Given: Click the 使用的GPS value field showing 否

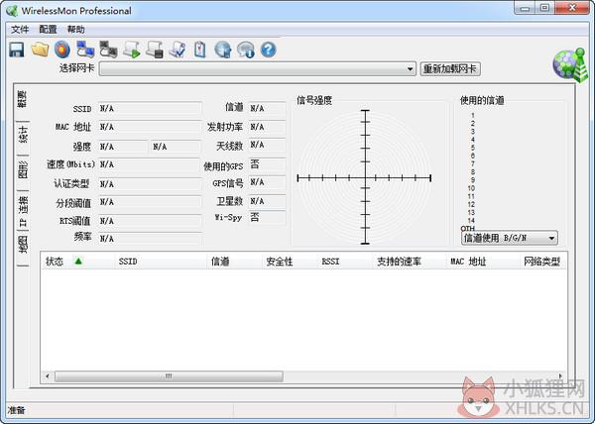Looking at the screenshot, I should (x=267, y=164).
